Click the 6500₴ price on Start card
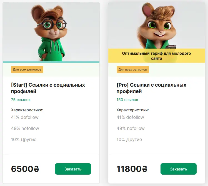The image size is (208, 186). pyautogui.click(x=26, y=169)
